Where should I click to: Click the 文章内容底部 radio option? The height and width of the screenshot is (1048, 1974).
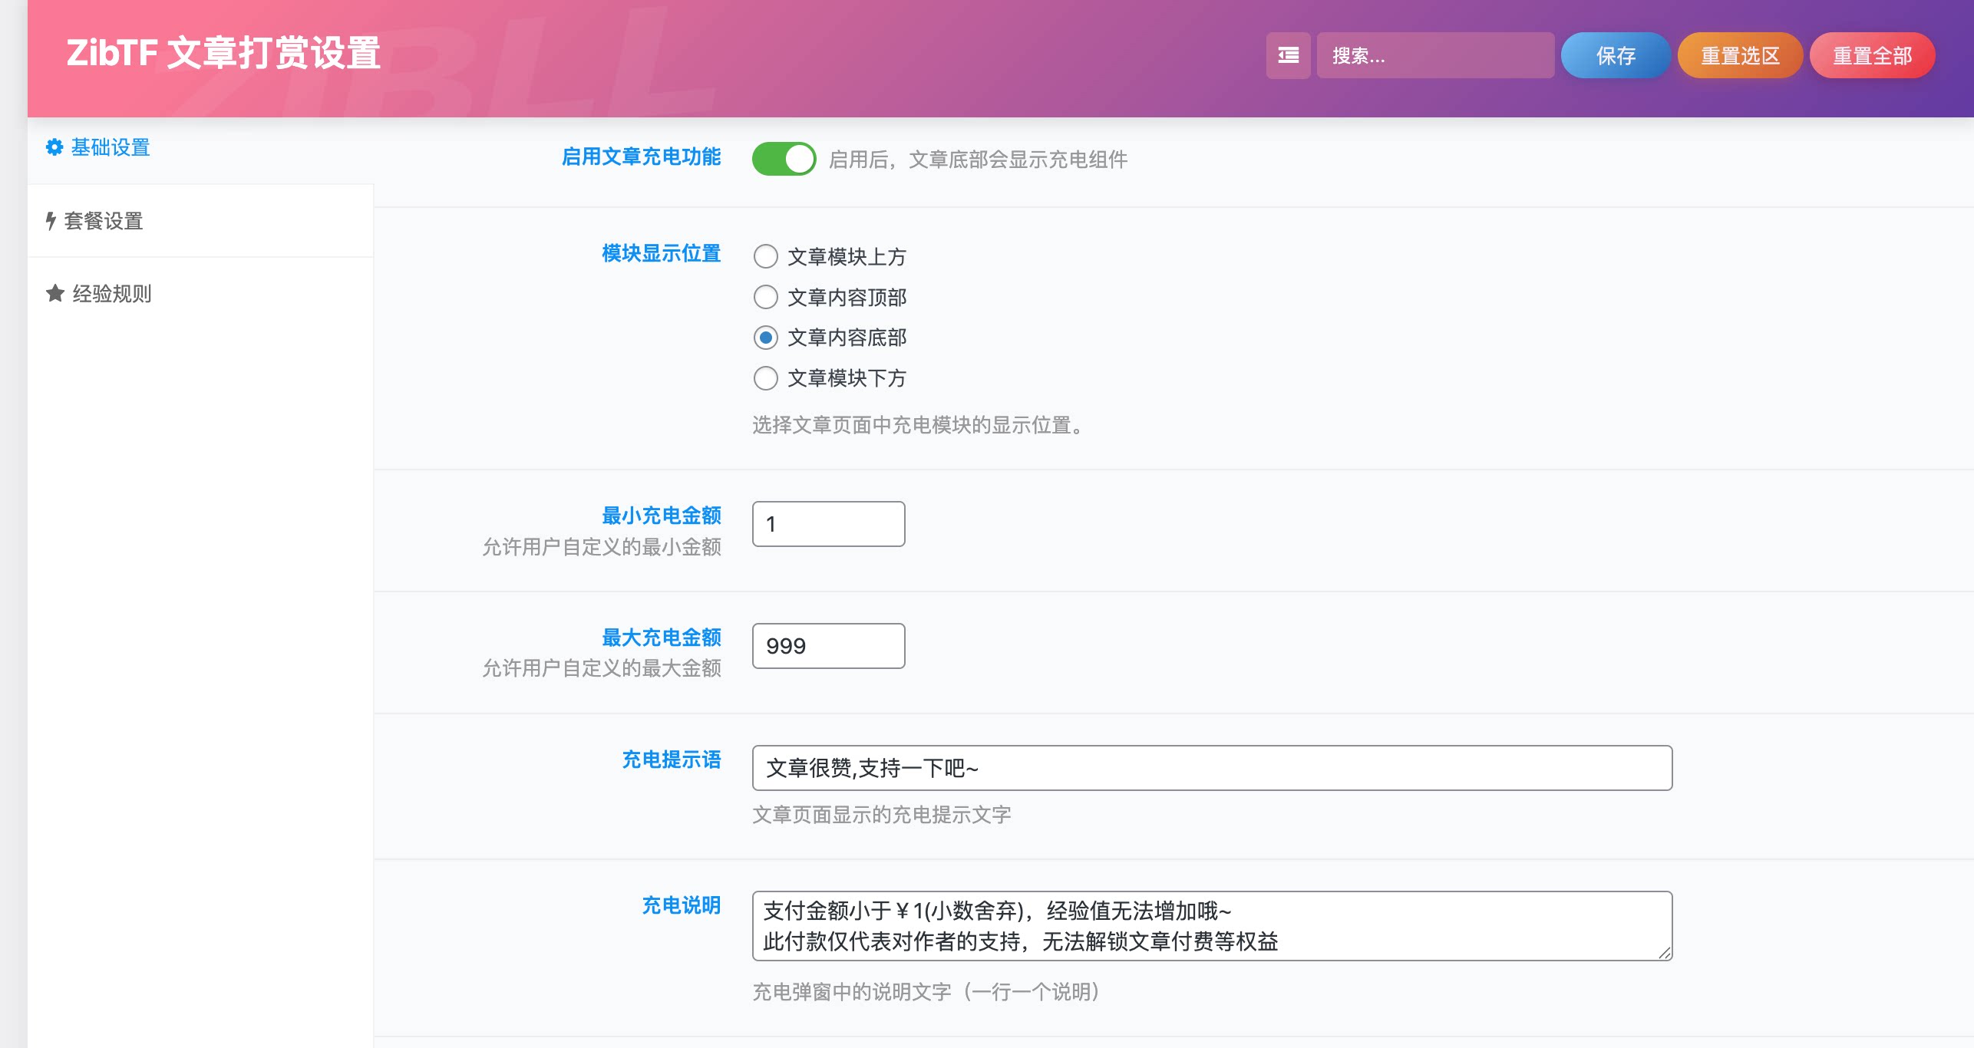765,338
